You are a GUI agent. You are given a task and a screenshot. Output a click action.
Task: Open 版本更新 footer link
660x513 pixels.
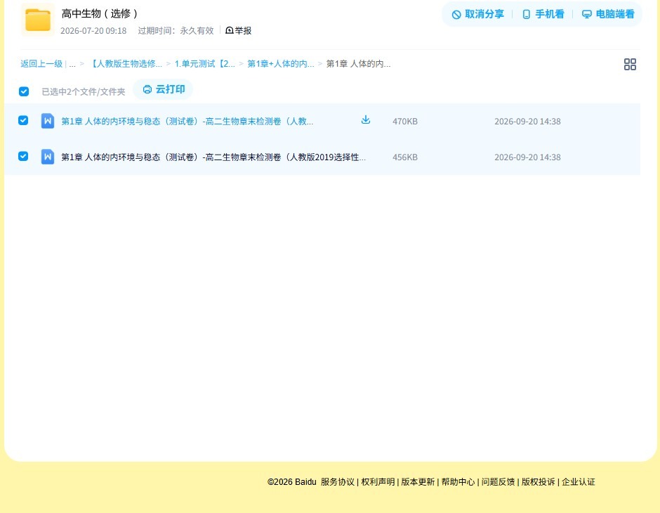(x=418, y=482)
